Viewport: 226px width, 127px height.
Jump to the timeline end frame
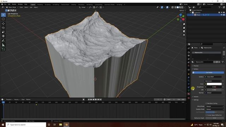pos(101,99)
